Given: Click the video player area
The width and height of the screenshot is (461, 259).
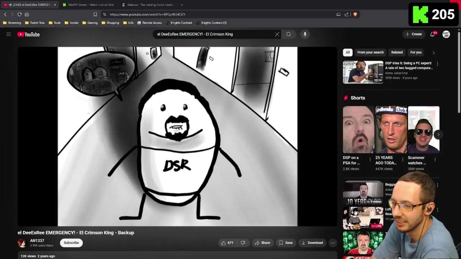Looking at the screenshot, I should coord(178,137).
